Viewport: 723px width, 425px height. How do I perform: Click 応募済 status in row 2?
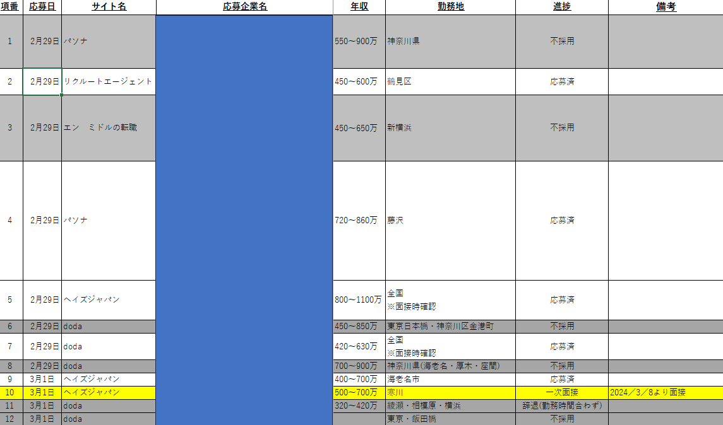point(562,81)
